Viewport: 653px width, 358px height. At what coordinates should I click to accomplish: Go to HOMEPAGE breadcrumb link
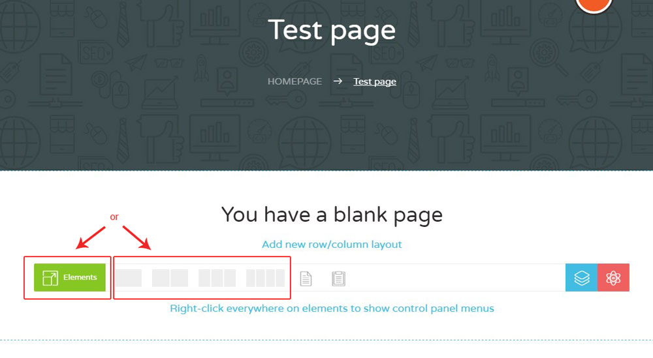295,82
